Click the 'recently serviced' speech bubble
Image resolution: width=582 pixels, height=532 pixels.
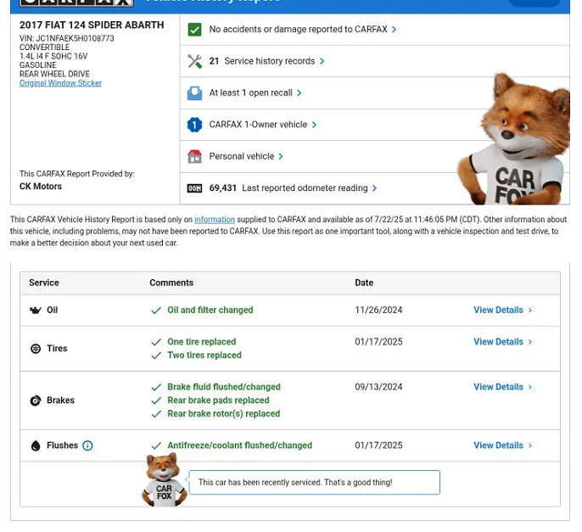pos(315,483)
